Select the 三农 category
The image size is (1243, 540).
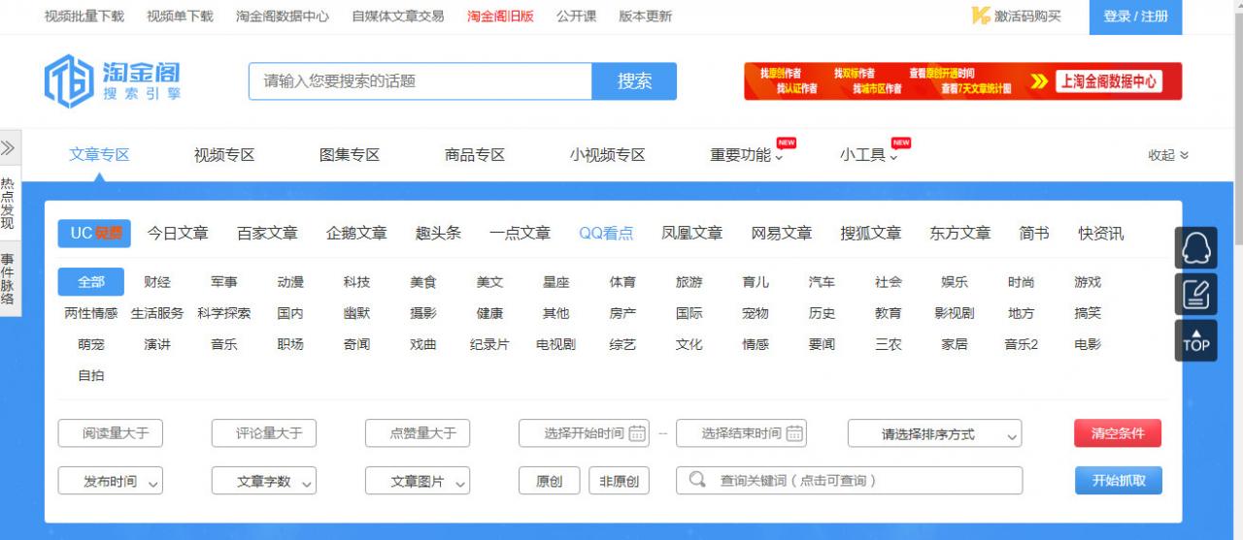coord(888,344)
